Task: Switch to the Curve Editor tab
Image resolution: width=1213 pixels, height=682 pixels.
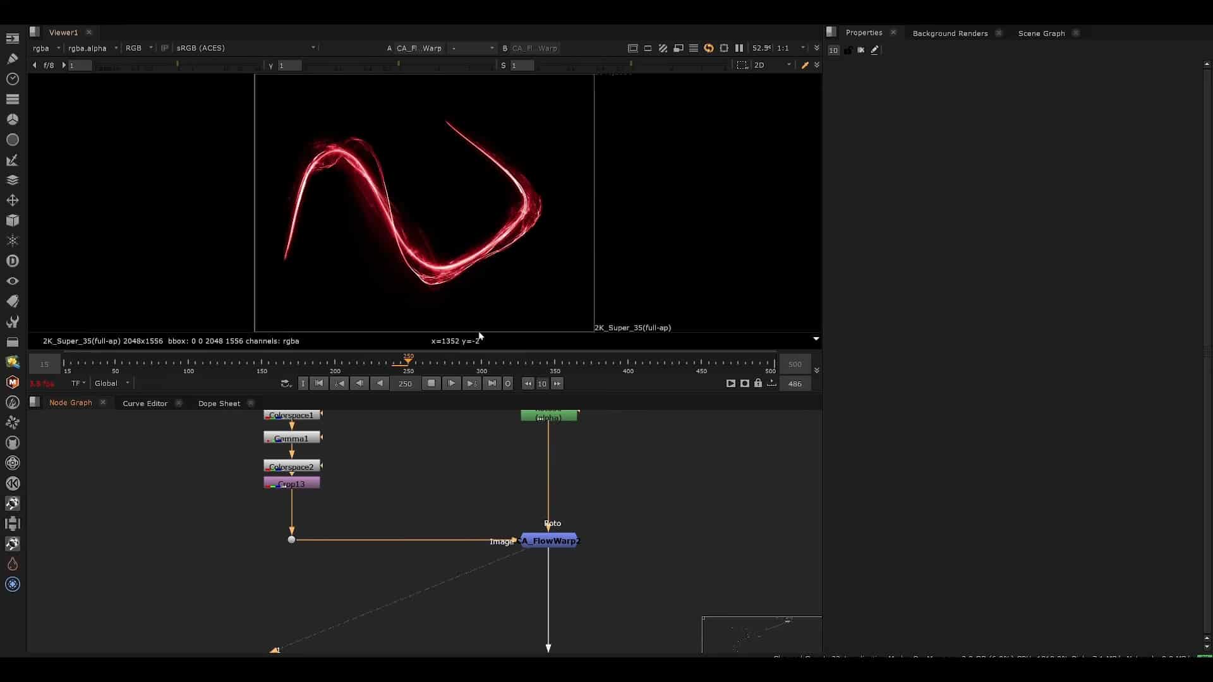Action: tap(144, 403)
